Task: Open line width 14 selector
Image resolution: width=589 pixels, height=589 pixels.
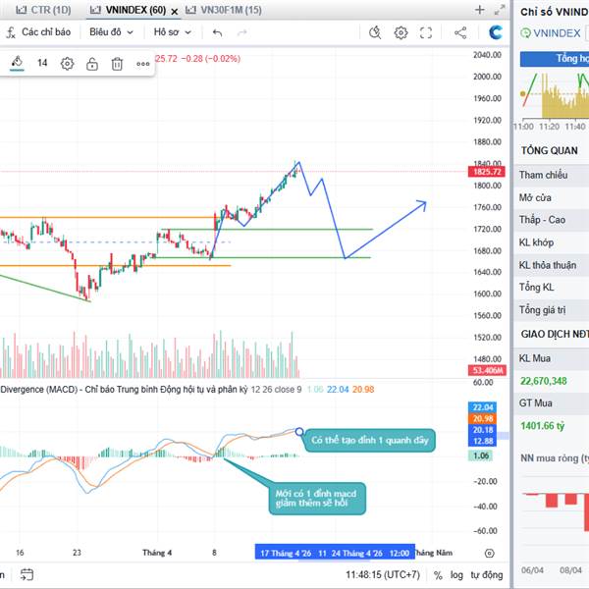Action: [42, 64]
